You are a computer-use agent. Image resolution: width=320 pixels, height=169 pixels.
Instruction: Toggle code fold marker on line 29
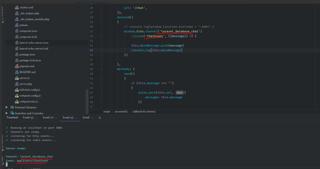(102, 22)
